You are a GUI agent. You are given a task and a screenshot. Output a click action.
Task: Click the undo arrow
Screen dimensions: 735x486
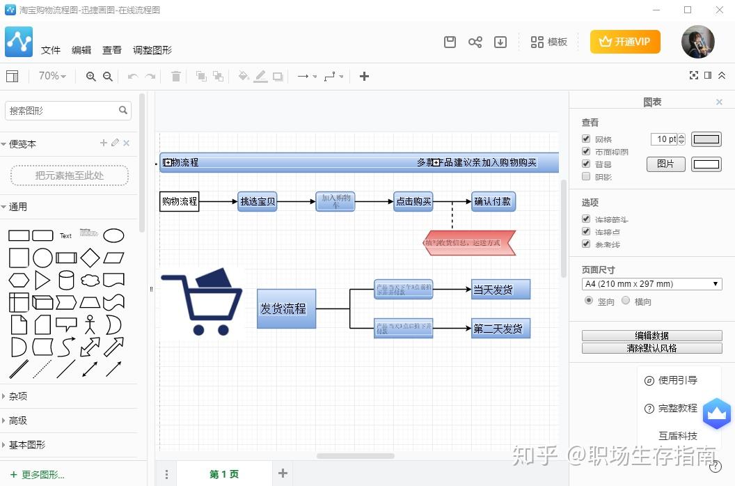pos(133,77)
